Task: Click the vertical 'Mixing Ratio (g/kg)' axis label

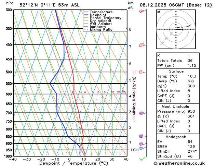Action: [134, 96]
